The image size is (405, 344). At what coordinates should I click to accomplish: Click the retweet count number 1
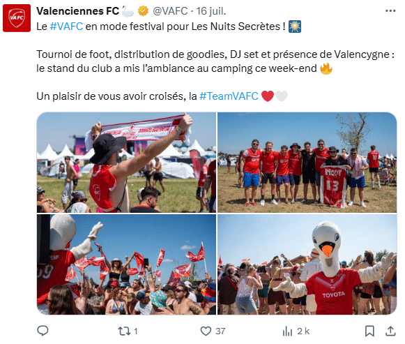pos(136,331)
